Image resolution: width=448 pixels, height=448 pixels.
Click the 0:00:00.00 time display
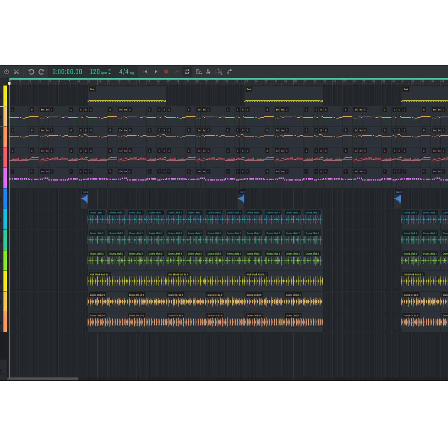[67, 72]
